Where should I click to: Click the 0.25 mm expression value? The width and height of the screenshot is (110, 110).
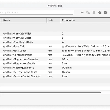(67, 68)
